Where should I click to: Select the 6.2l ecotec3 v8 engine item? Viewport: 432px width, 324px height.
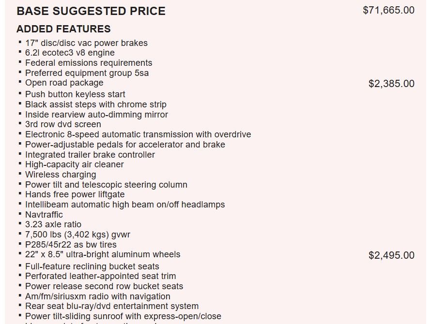pos(70,53)
